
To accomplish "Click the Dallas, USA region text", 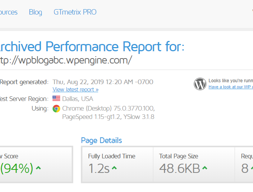I will tap(77, 99).
